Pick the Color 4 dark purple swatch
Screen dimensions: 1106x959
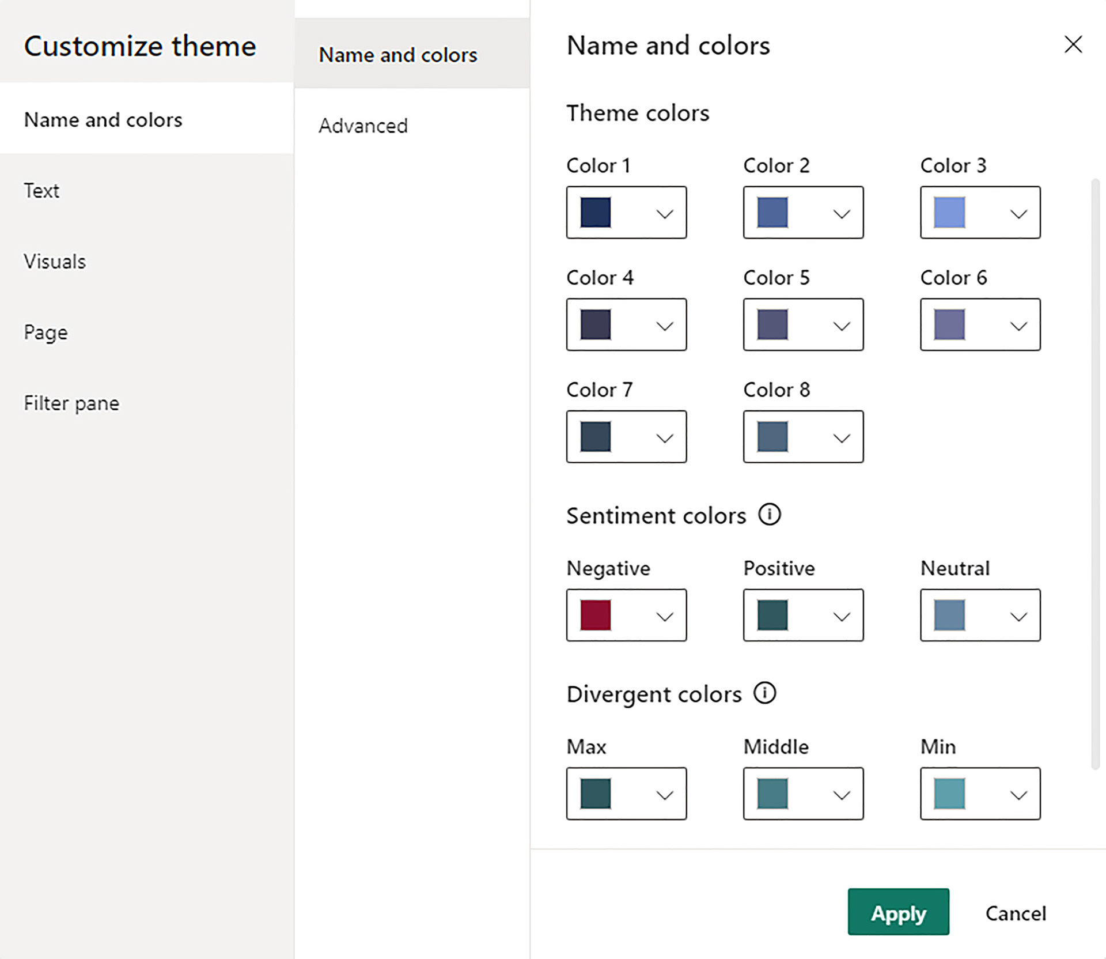(x=596, y=324)
